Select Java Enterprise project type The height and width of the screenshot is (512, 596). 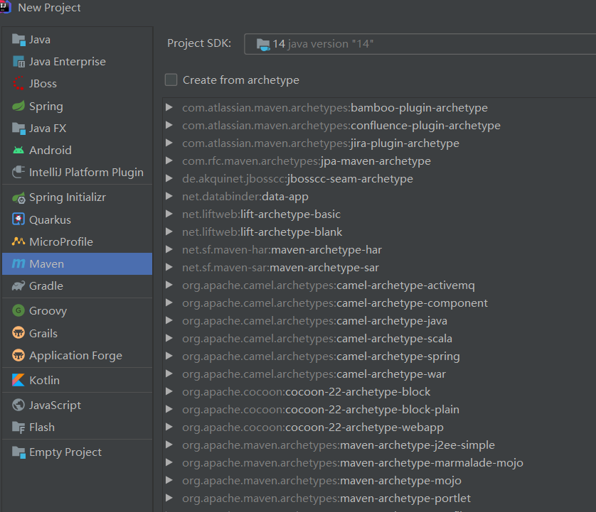[68, 62]
